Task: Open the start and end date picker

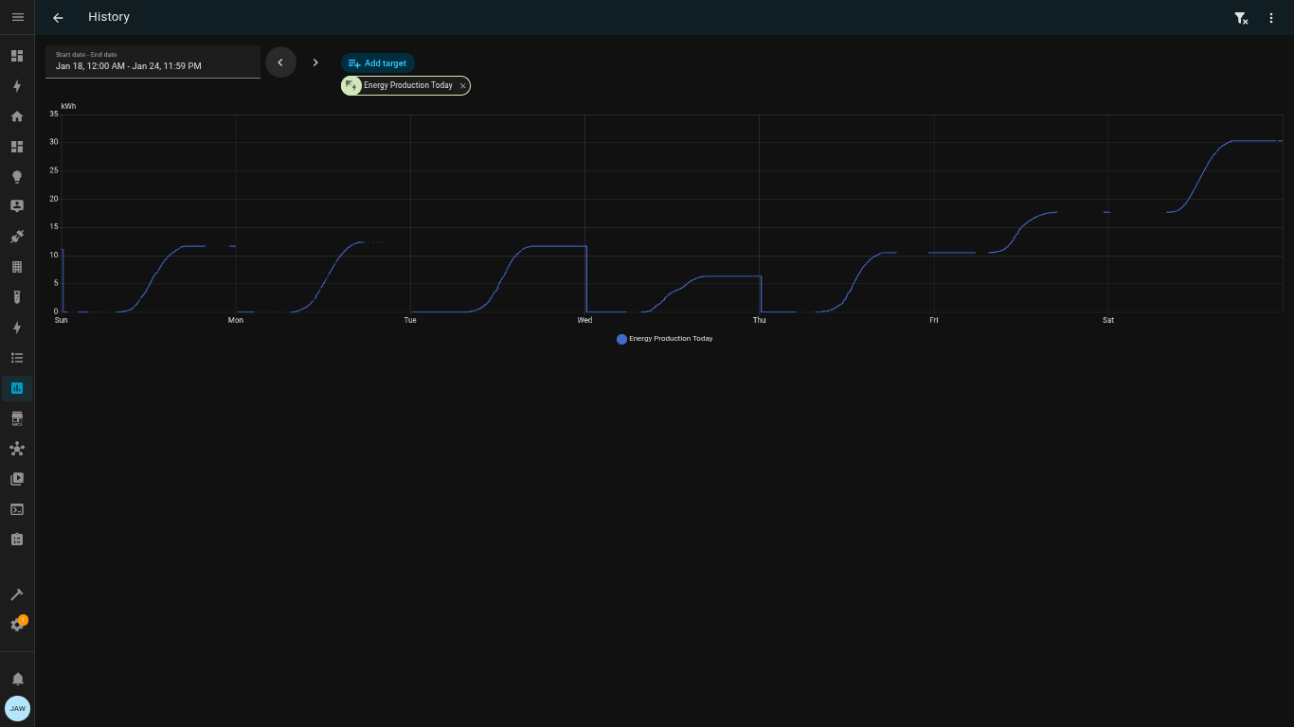Action: (153, 62)
